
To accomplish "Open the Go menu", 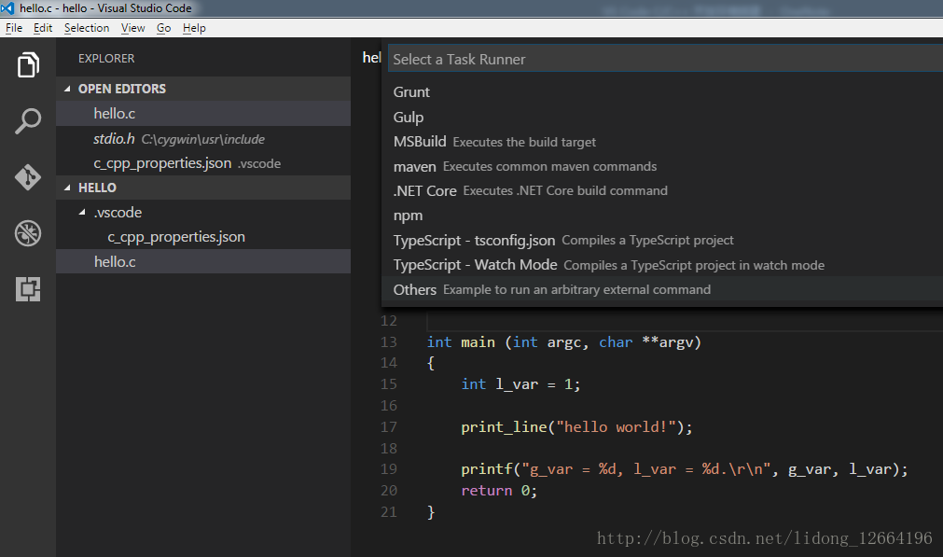I will point(163,28).
